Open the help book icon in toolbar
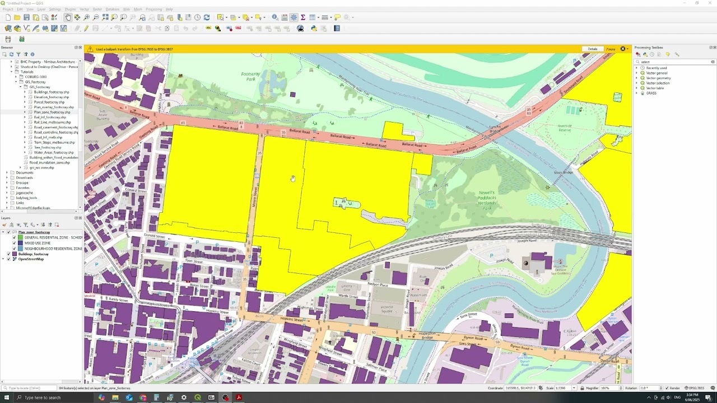 pyautogui.click(x=337, y=28)
